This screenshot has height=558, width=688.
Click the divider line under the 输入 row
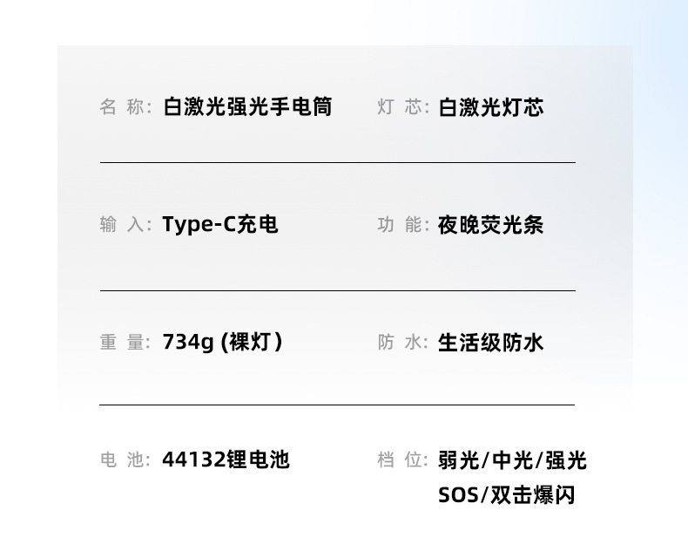[337, 290]
